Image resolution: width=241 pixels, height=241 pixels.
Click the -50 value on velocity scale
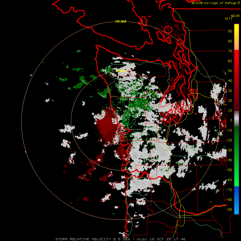(229, 170)
